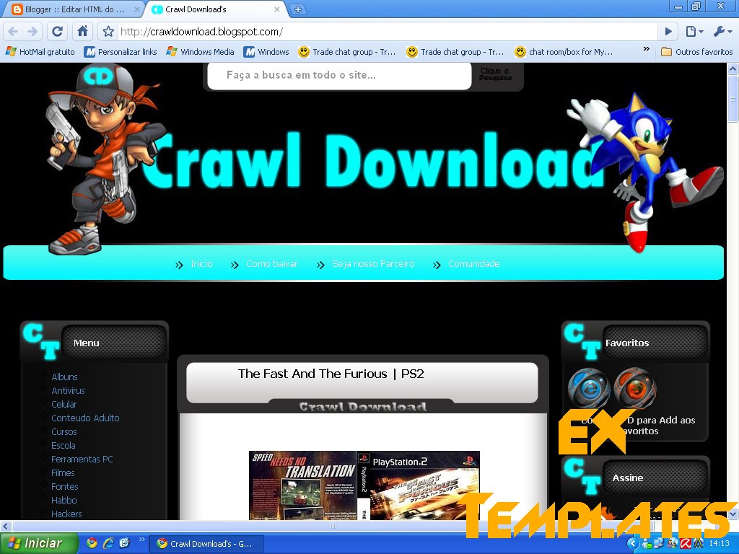
Task: Open the Conteudo Adulto category
Action: pyautogui.click(x=85, y=418)
